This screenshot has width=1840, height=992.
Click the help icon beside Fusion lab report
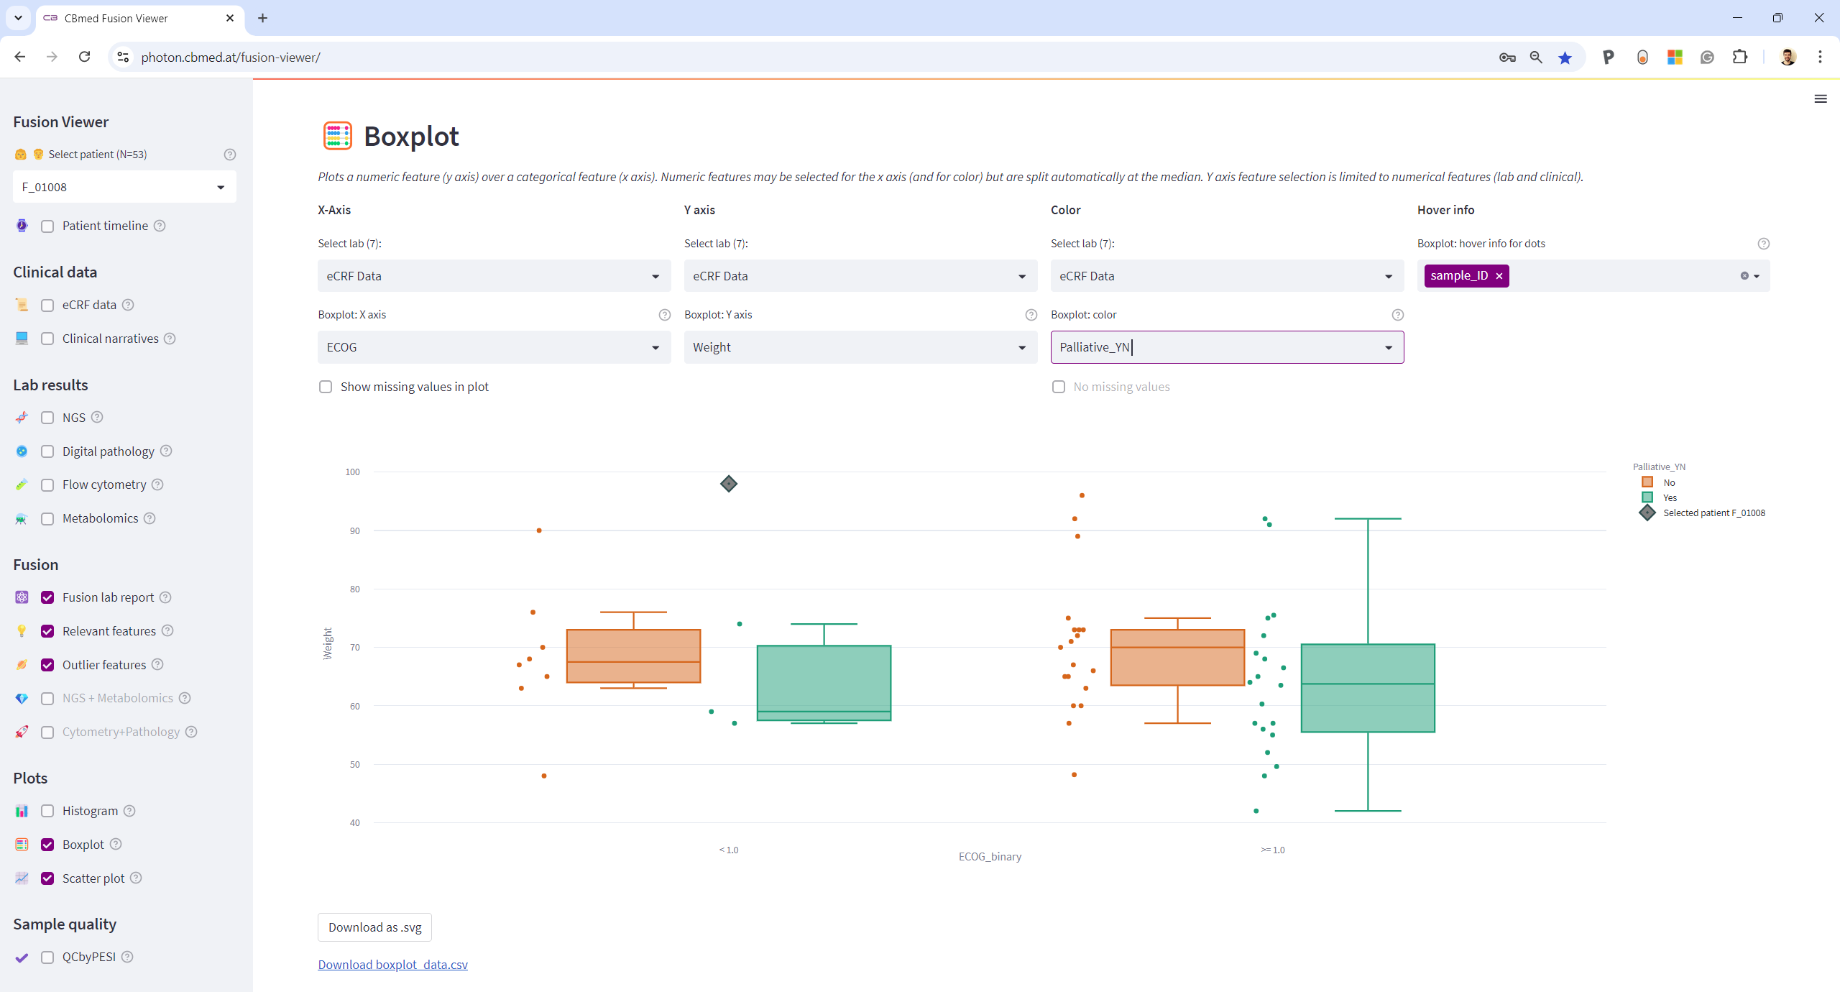point(165,597)
